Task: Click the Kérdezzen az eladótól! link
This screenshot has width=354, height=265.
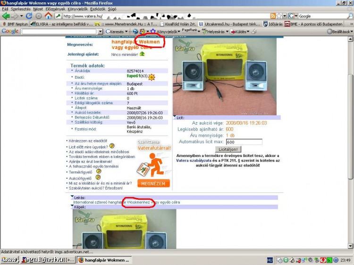Action: (x=88, y=141)
